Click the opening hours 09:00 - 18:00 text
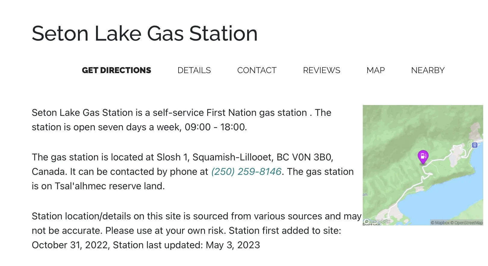Screen dimensions: 488x266 [215, 127]
